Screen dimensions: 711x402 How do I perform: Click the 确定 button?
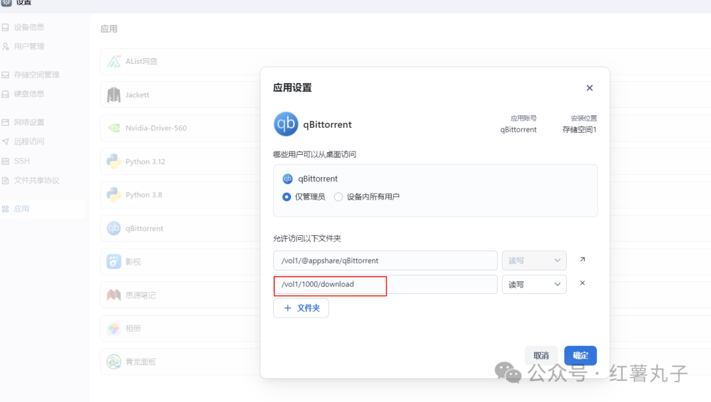581,355
